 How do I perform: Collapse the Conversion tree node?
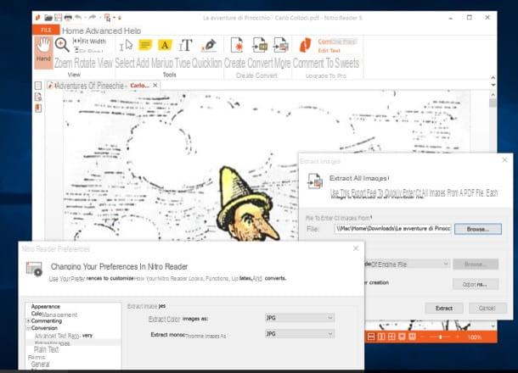28,328
